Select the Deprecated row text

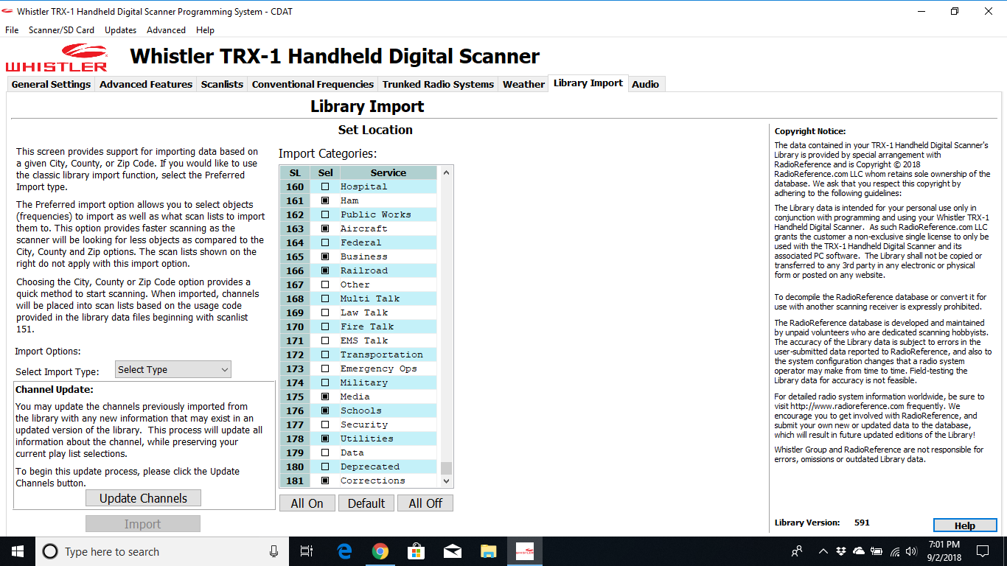pos(370,467)
